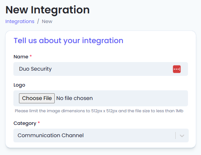Click the Category field label
This screenshot has width=201, height=155.
[x=25, y=123]
